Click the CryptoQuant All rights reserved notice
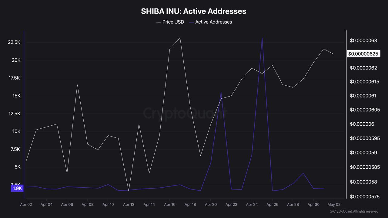 354,211
